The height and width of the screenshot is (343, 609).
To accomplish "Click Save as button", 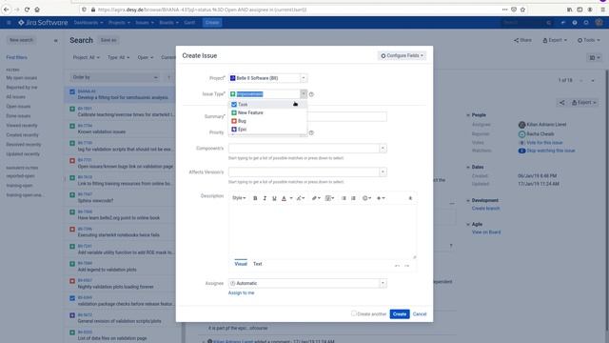I will coord(108,40).
